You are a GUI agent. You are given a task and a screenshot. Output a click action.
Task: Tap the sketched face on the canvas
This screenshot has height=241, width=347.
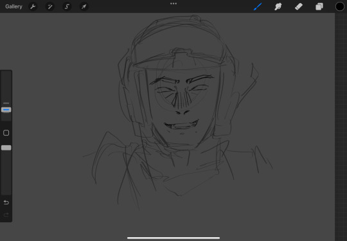(x=181, y=104)
